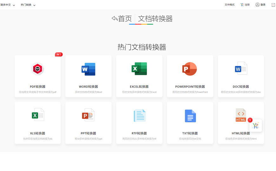Image resolution: width=276 pixels, height=171 pixels.
Task: Open the floating shopping cart widget
Action: coord(256,125)
